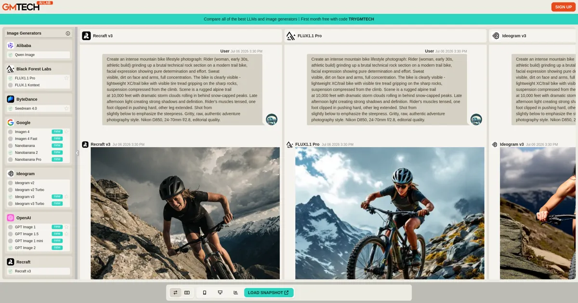Switch to the columns layout view
578x303 pixels.
[x=187, y=292]
